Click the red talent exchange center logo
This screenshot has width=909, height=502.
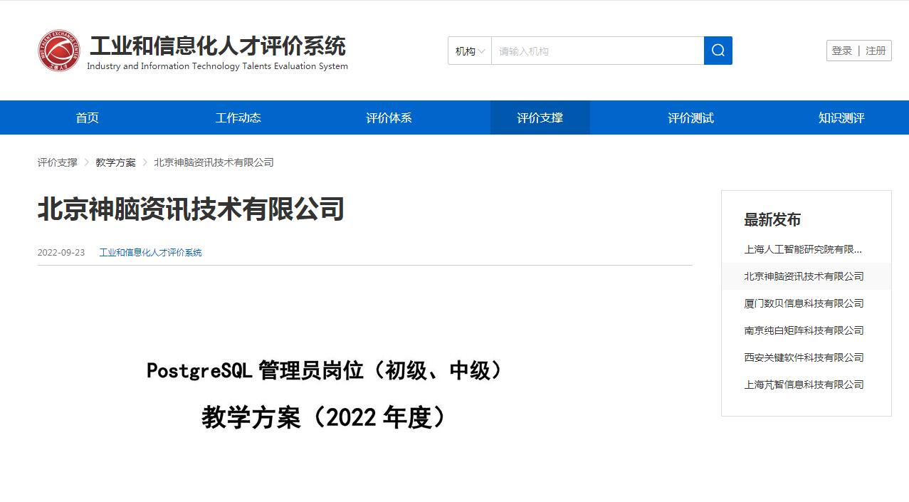[59, 51]
